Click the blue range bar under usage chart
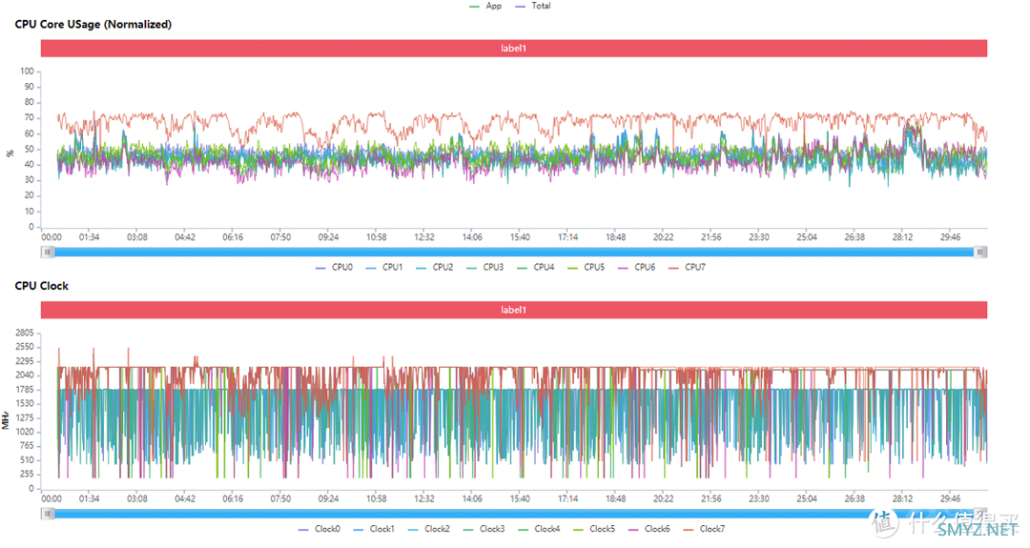 pyautogui.click(x=514, y=252)
